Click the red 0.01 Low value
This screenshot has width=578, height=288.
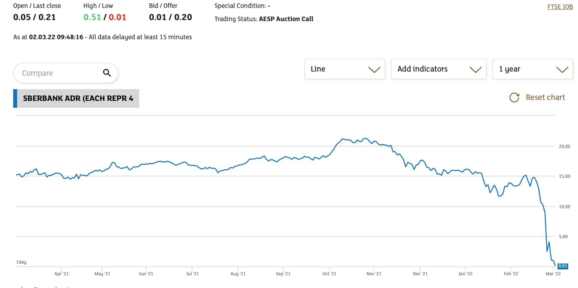117,17
